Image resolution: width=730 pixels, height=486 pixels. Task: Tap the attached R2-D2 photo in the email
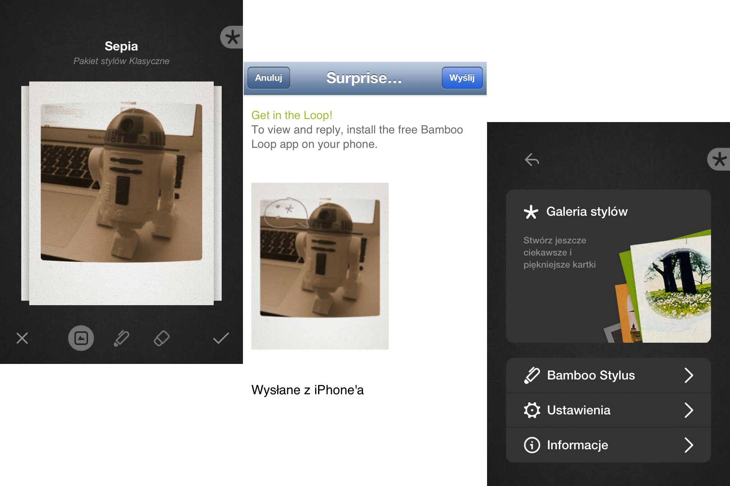click(320, 266)
